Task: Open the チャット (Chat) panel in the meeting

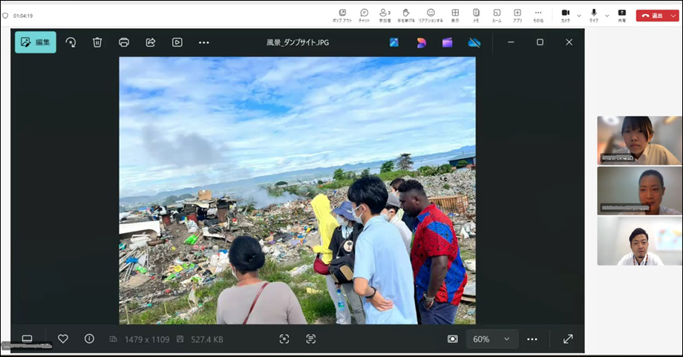Action: tap(364, 15)
